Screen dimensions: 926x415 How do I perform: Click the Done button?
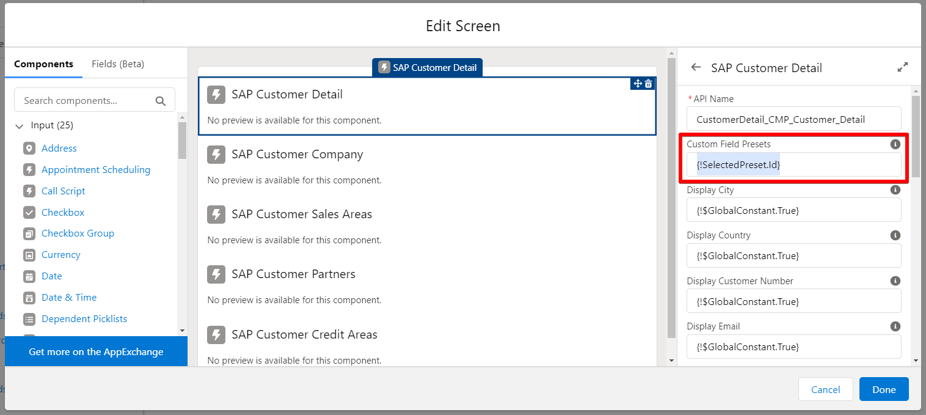pyautogui.click(x=884, y=389)
